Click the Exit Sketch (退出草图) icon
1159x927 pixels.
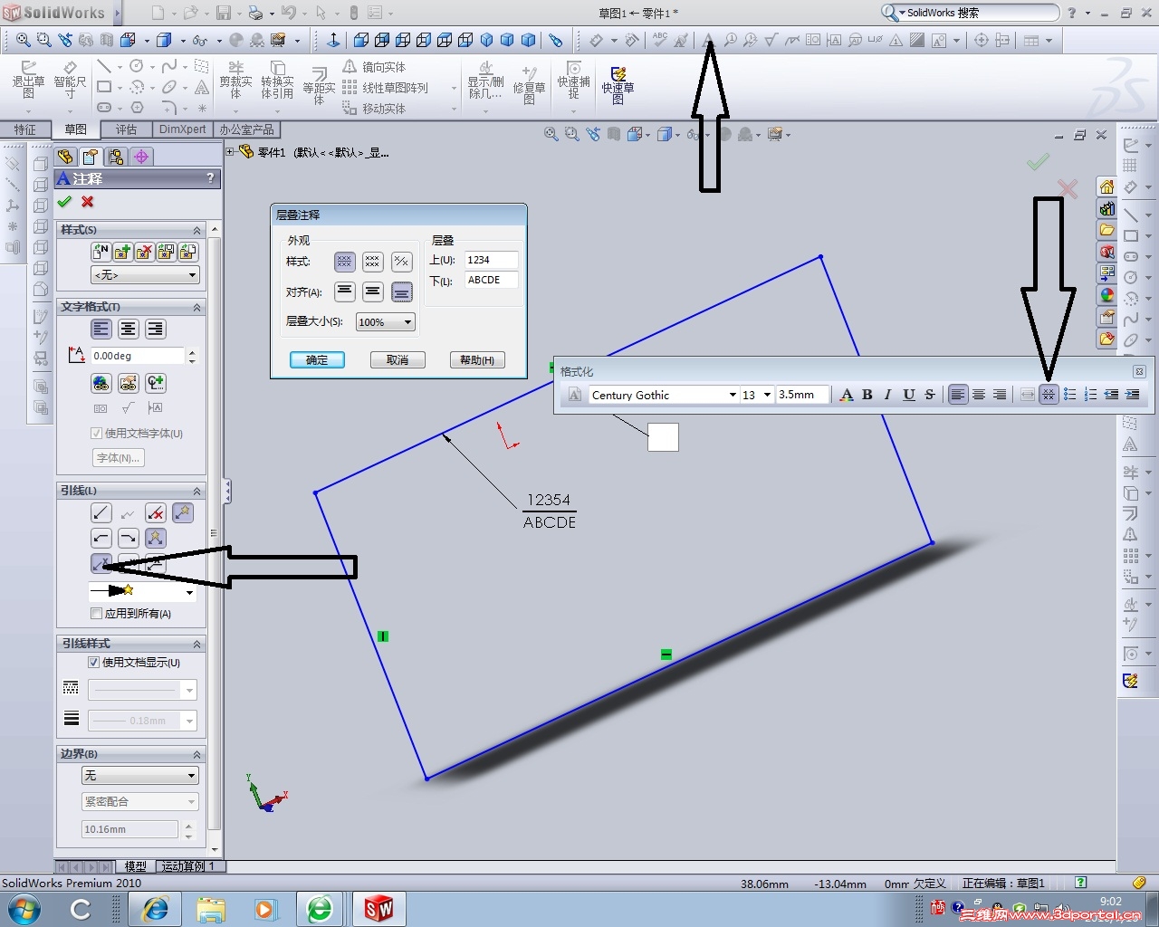(x=28, y=80)
